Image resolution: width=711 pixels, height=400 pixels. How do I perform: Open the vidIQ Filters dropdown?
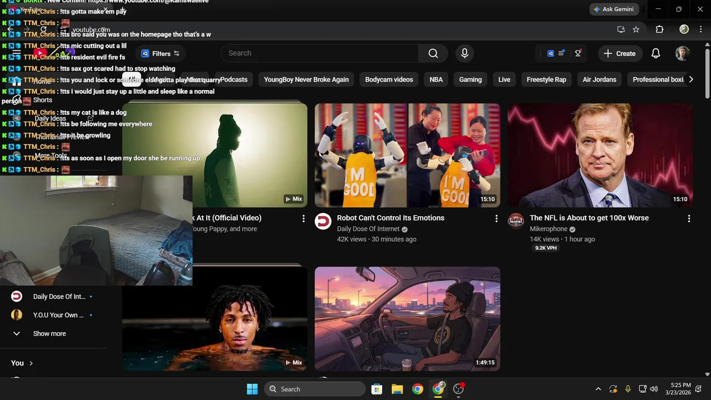160,53
